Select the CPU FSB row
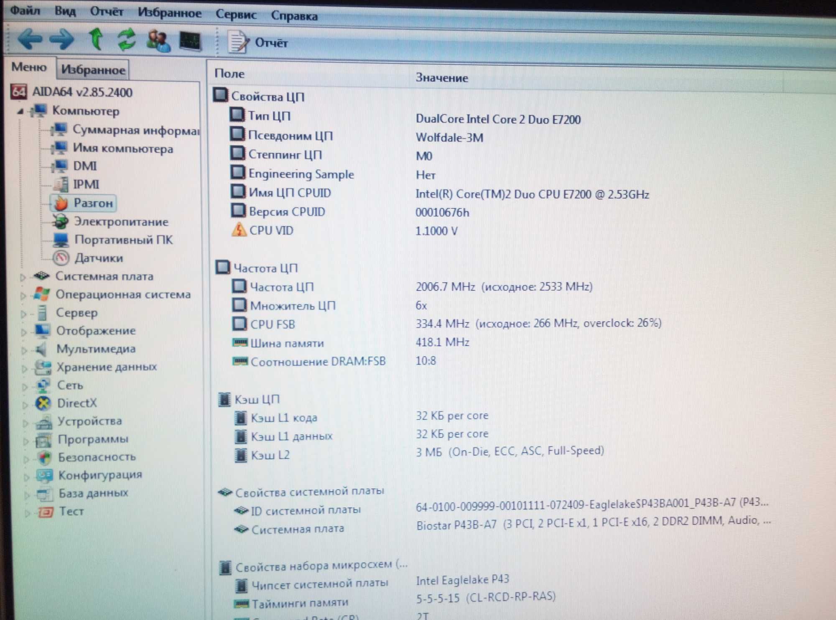836x620 pixels. point(447,324)
